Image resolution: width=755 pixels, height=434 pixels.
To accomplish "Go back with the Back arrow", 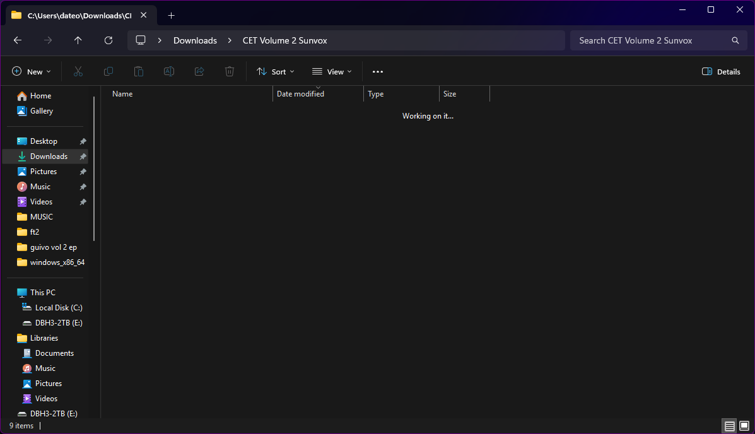I will (x=18, y=40).
